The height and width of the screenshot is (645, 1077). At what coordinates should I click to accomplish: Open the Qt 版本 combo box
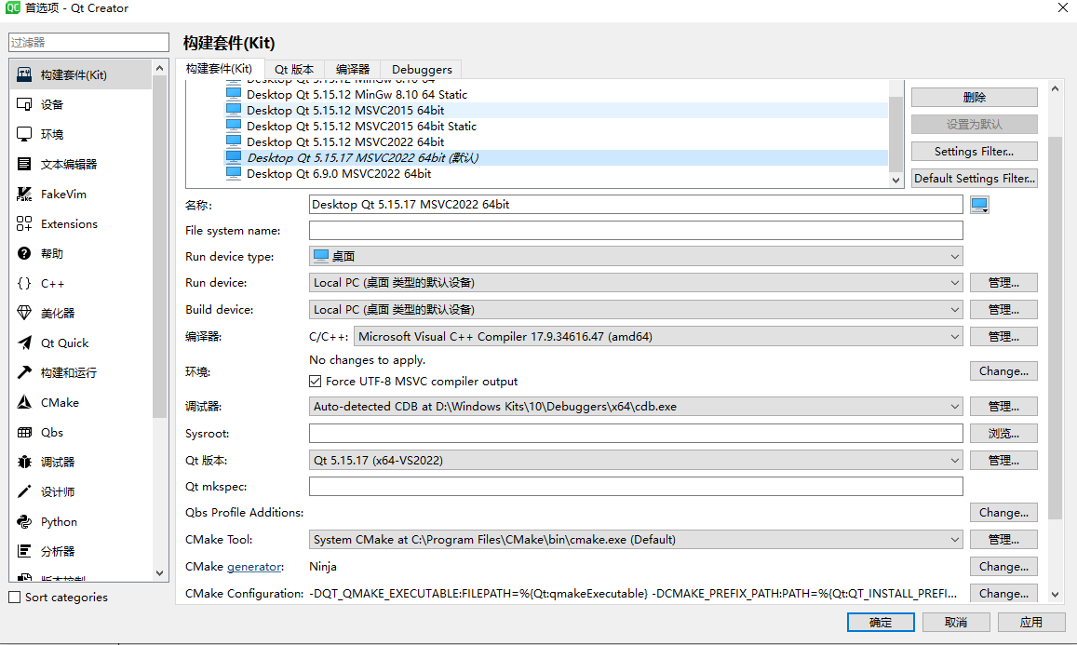[954, 459]
